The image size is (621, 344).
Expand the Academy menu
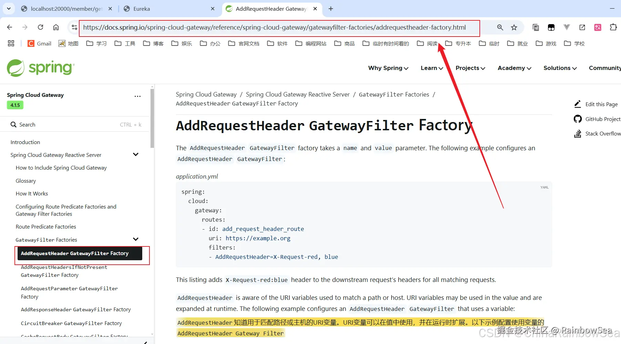[x=514, y=68]
